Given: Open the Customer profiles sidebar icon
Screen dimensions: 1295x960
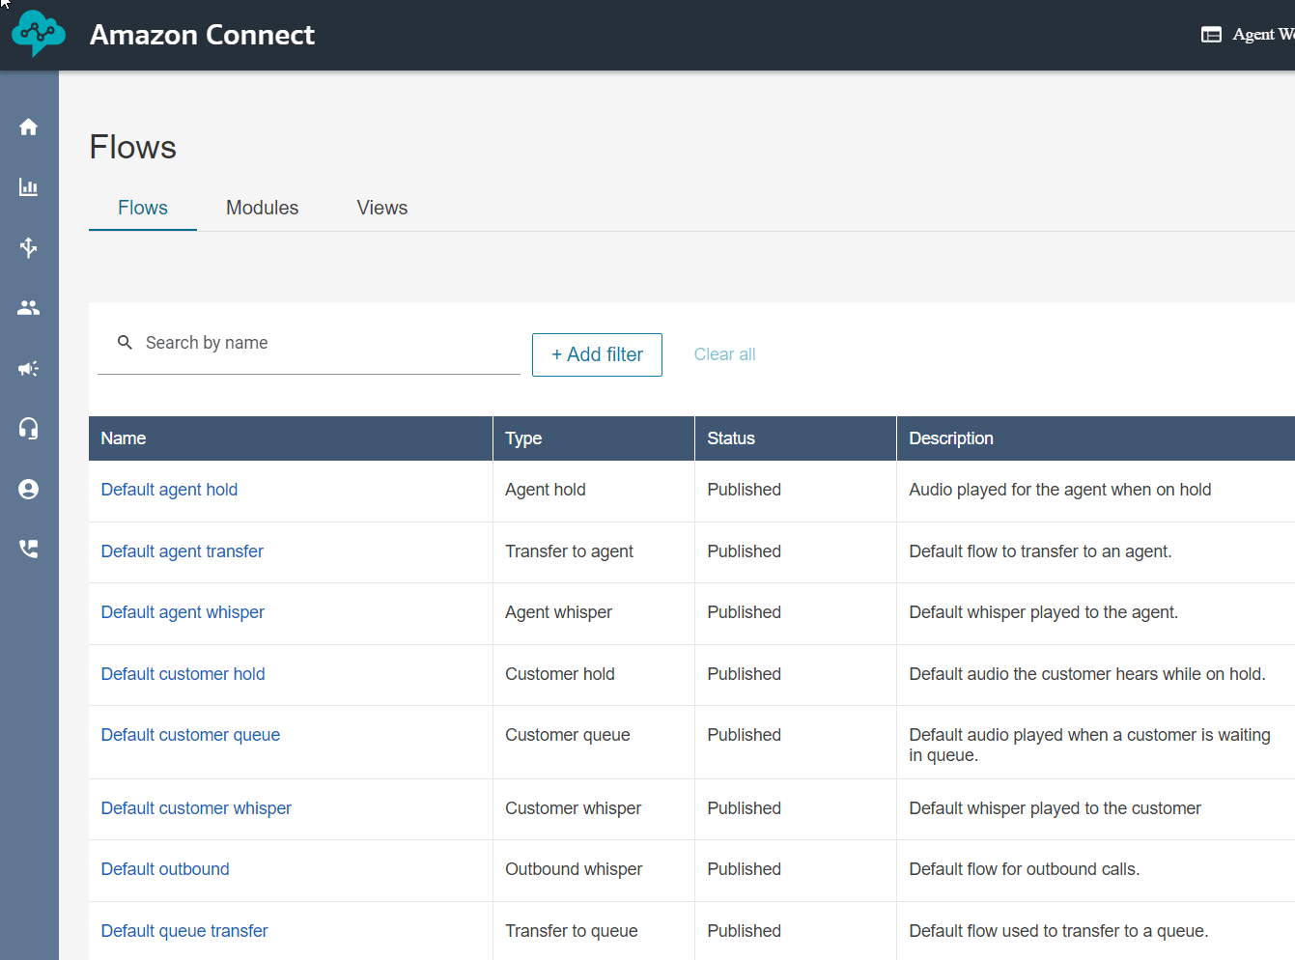Looking at the screenshot, I should pyautogui.click(x=29, y=489).
